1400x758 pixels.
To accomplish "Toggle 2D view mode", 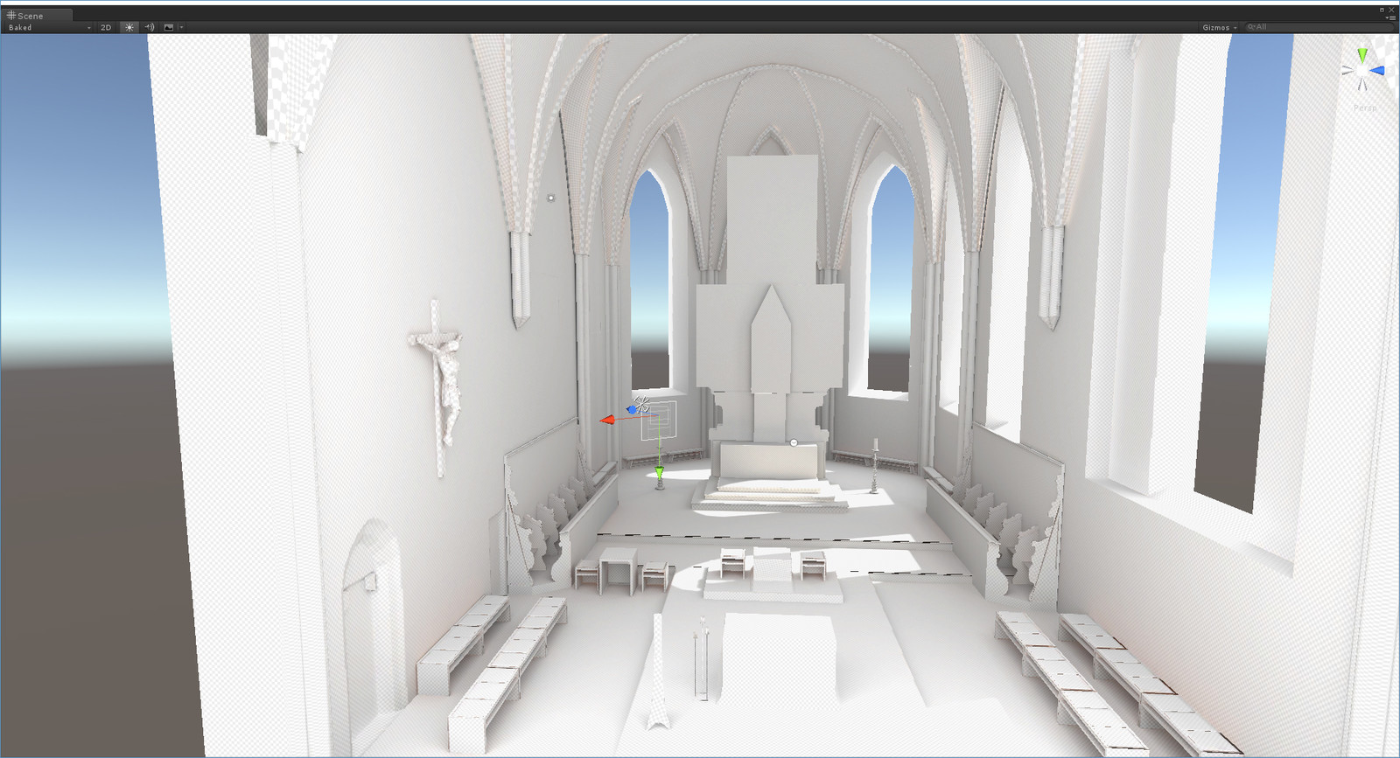I will (106, 27).
